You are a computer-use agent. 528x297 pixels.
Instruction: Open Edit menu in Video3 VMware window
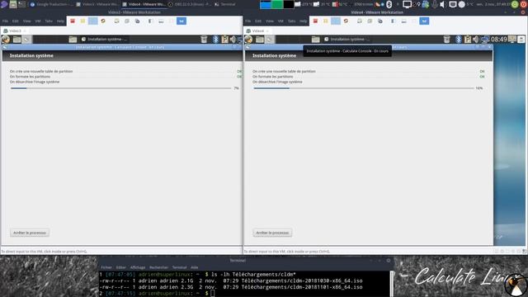tap(16, 21)
